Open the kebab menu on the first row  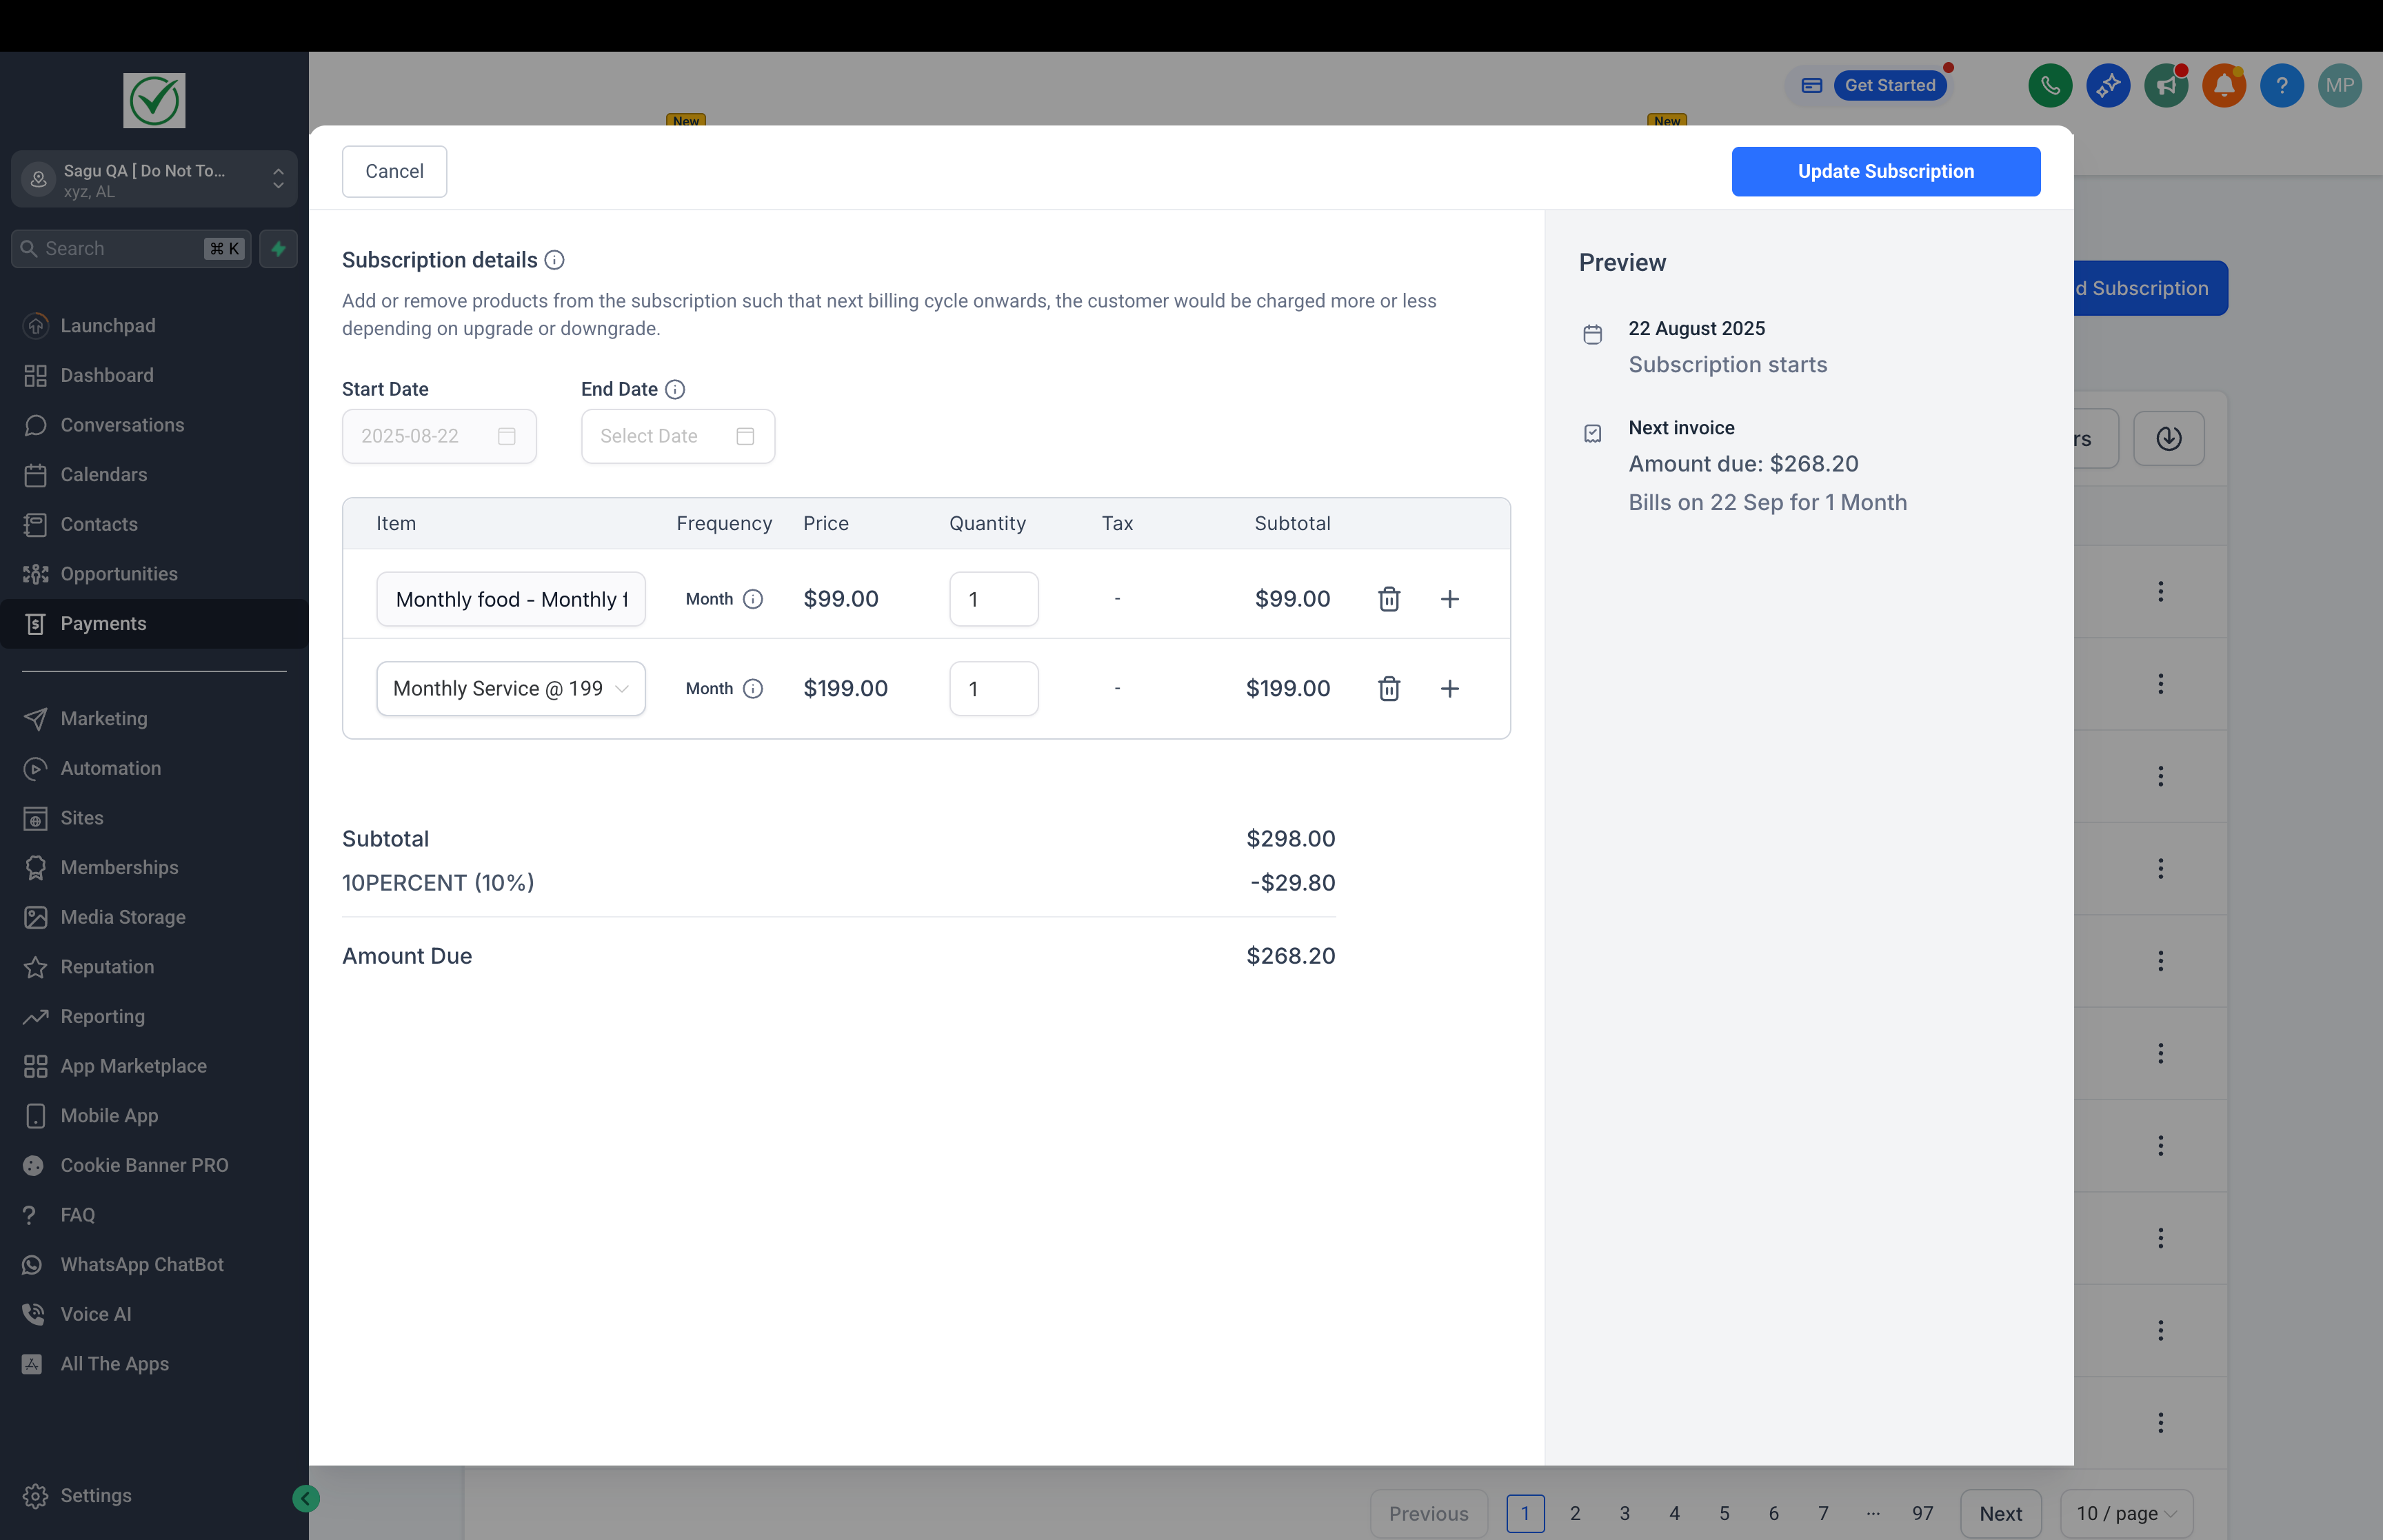click(2161, 591)
